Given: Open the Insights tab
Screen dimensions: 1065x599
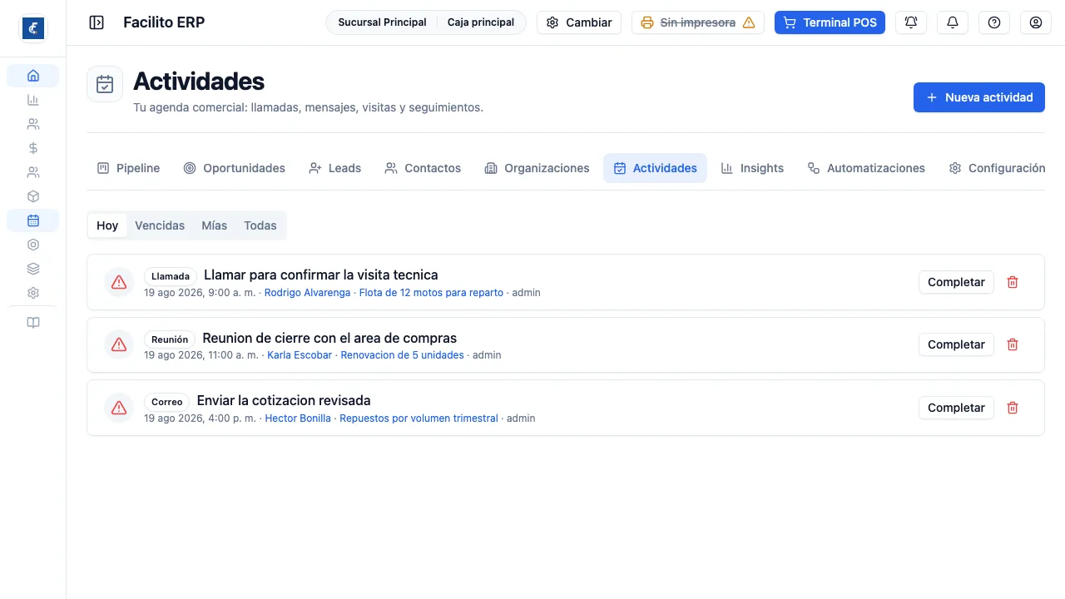Looking at the screenshot, I should coord(752,168).
